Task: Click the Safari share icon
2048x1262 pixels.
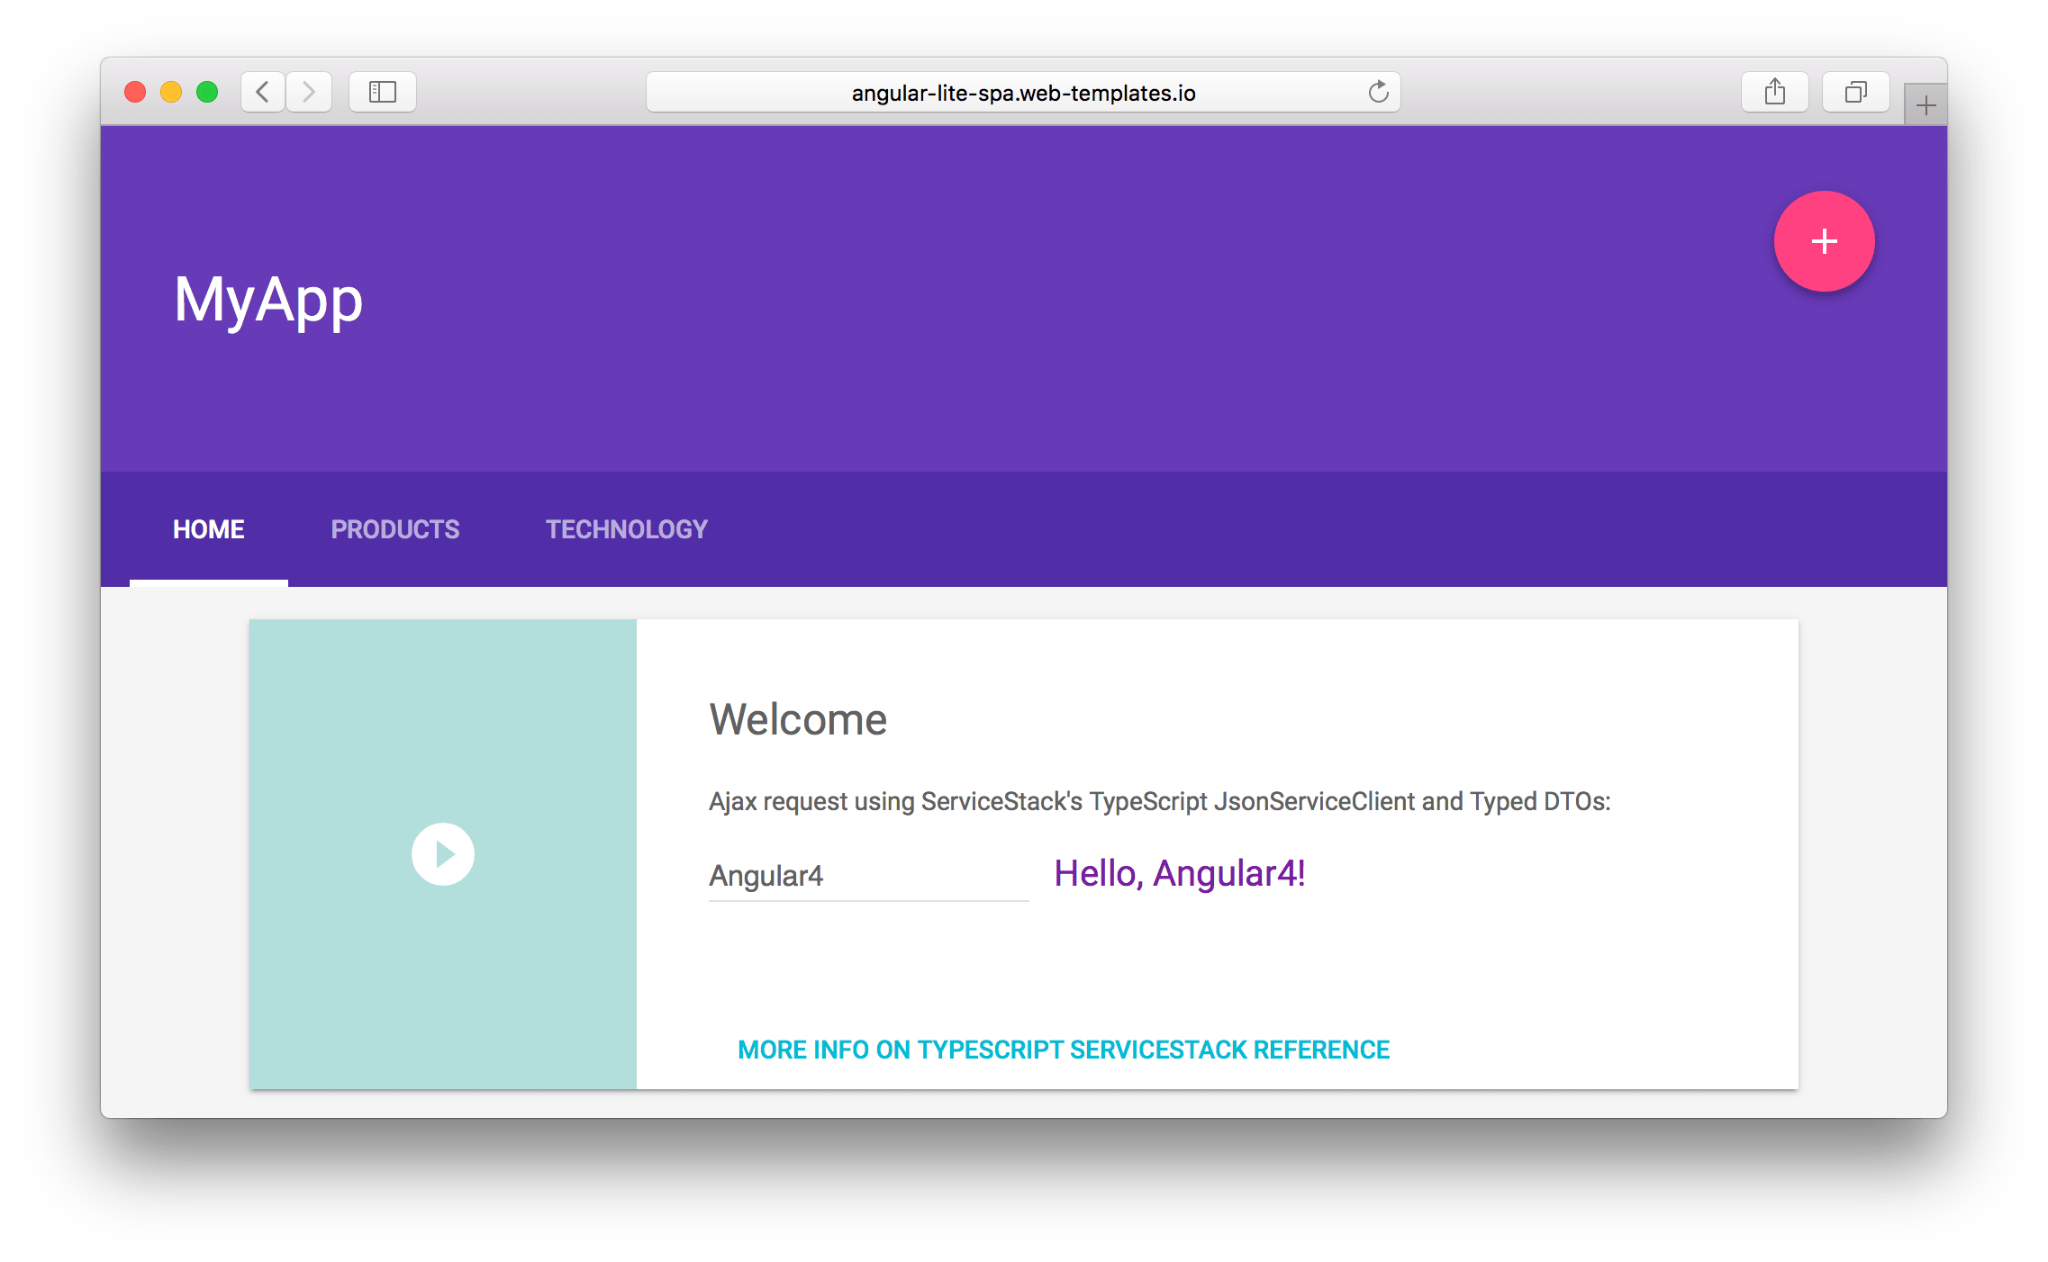Action: tap(1774, 91)
